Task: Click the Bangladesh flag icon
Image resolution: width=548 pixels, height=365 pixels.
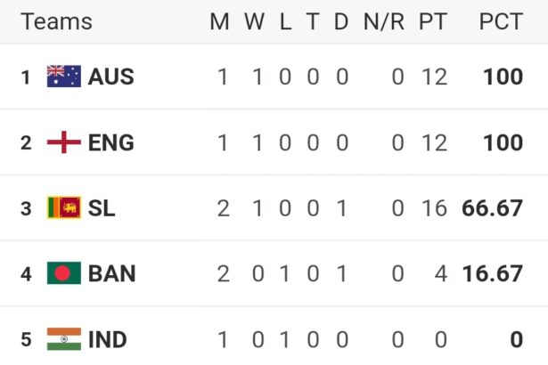Action: [64, 273]
